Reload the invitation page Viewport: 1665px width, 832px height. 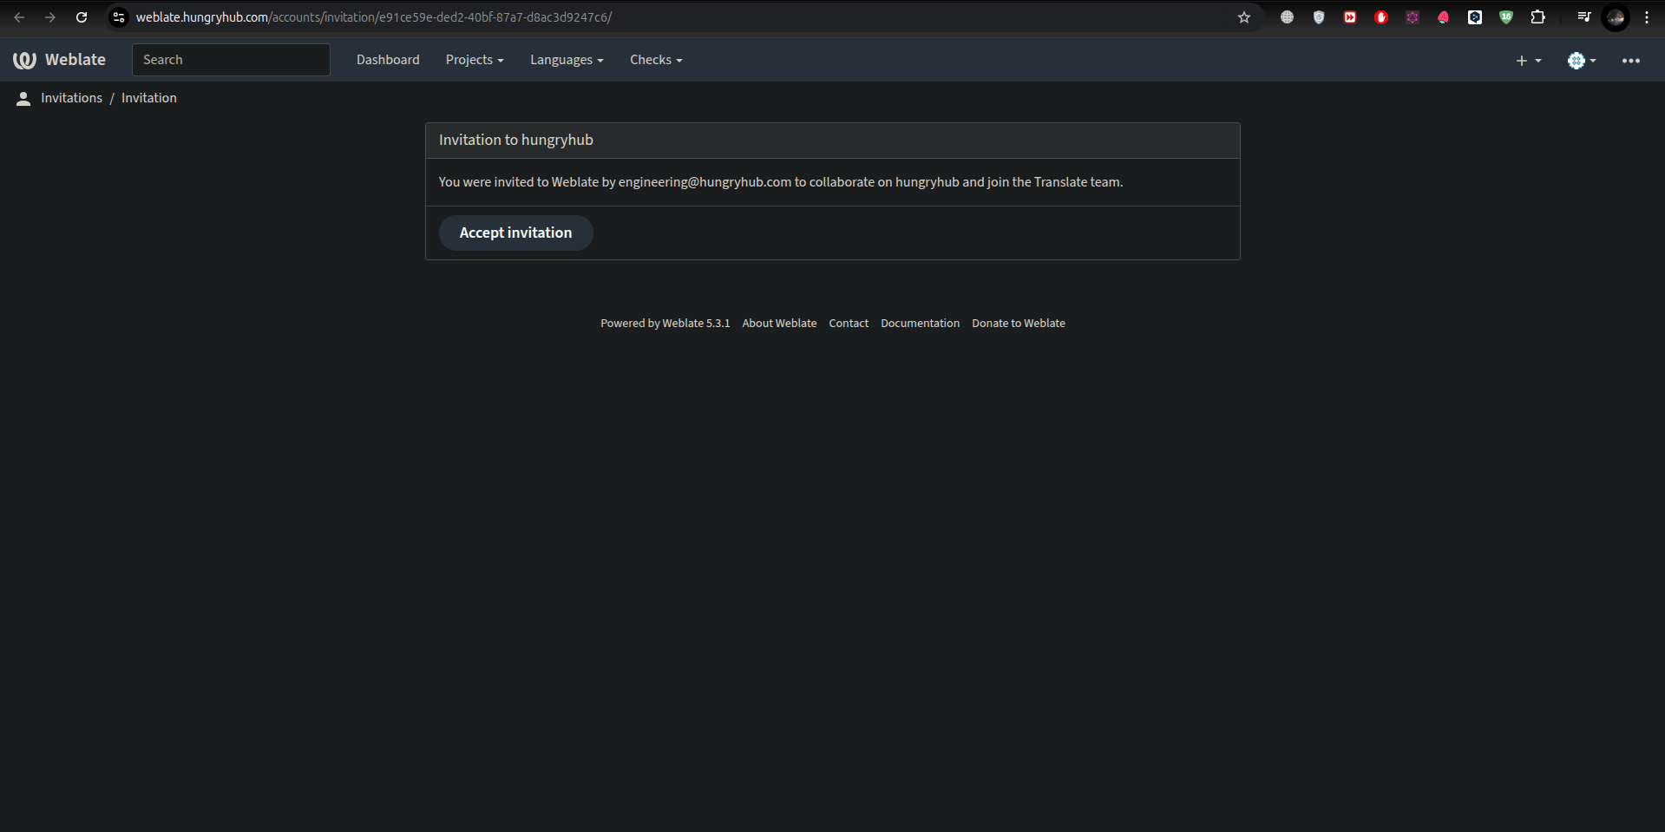point(82,17)
